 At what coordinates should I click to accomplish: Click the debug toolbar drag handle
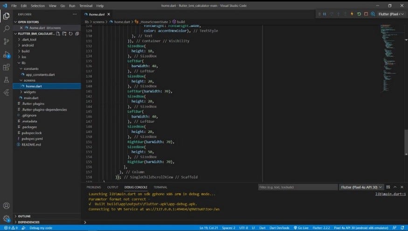[x=319, y=14]
